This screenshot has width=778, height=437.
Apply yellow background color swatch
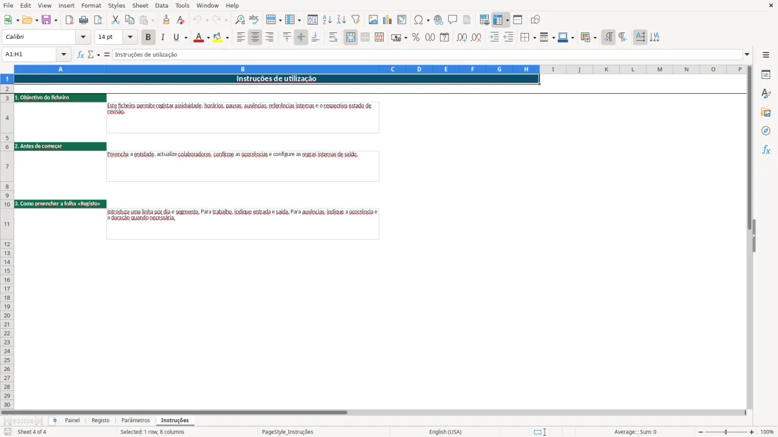point(218,38)
